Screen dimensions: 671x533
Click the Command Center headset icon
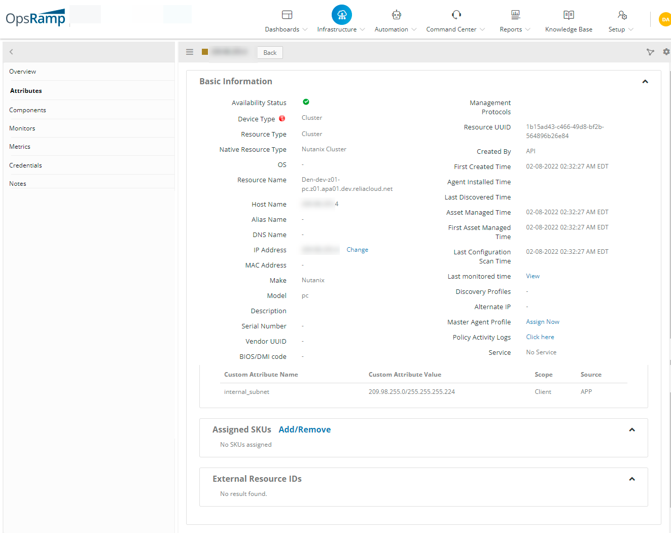[x=456, y=15]
